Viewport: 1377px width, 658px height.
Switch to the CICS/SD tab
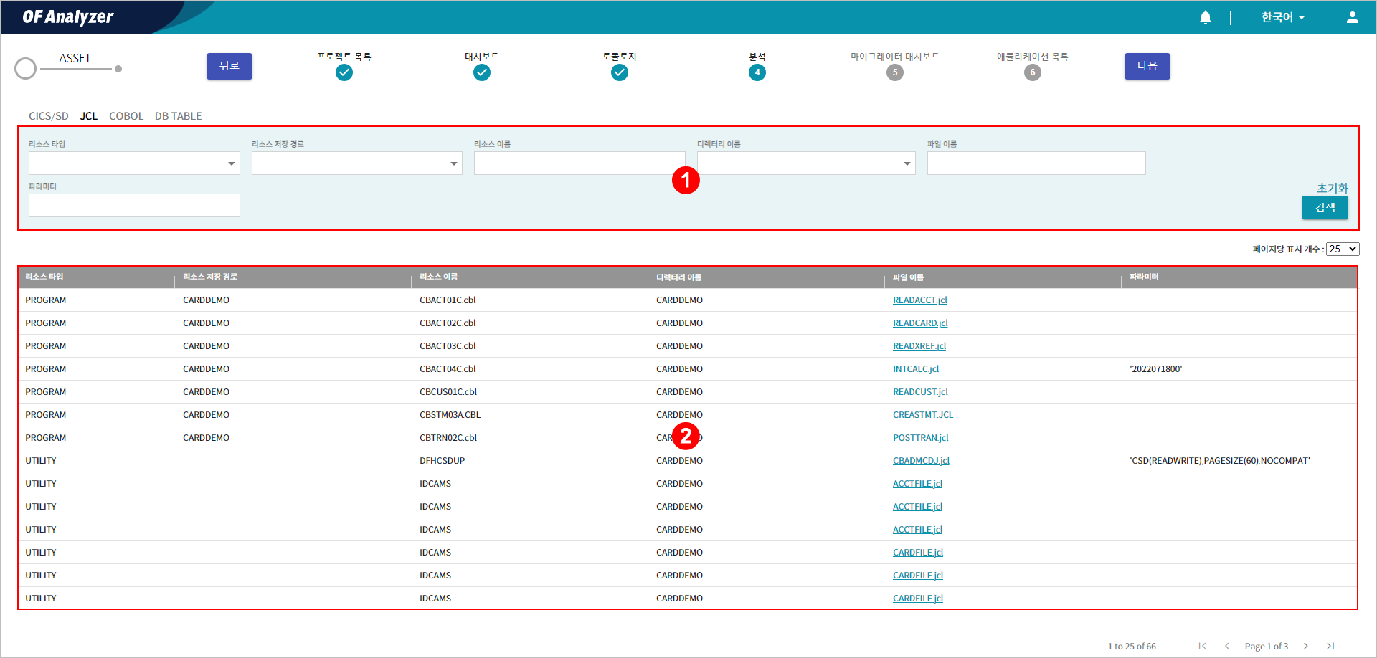[49, 116]
